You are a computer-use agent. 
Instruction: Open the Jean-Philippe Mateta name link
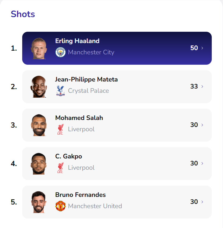86,79
